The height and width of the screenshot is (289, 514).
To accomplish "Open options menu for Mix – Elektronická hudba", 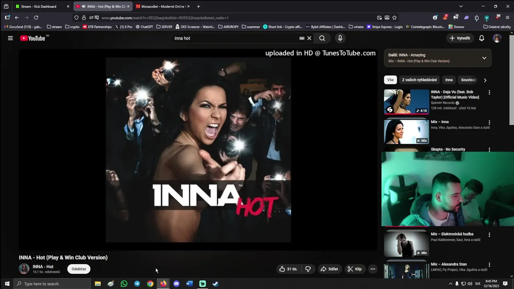I will pyautogui.click(x=489, y=235).
